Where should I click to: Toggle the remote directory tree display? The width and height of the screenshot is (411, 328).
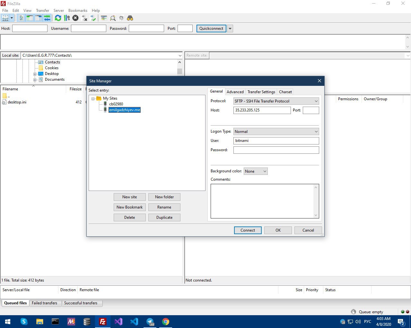tap(39, 18)
